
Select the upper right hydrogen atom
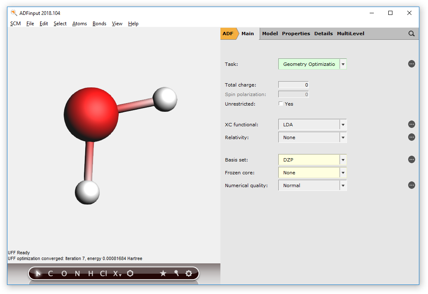click(165, 99)
